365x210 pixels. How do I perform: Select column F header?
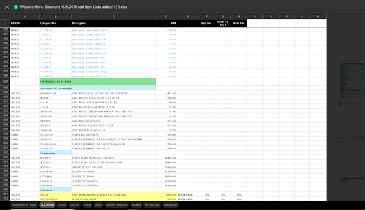(x=207, y=17)
